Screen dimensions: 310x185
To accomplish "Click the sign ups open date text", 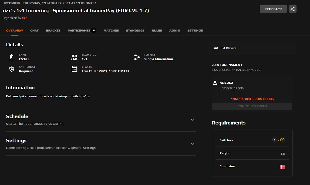I will [237, 70].
